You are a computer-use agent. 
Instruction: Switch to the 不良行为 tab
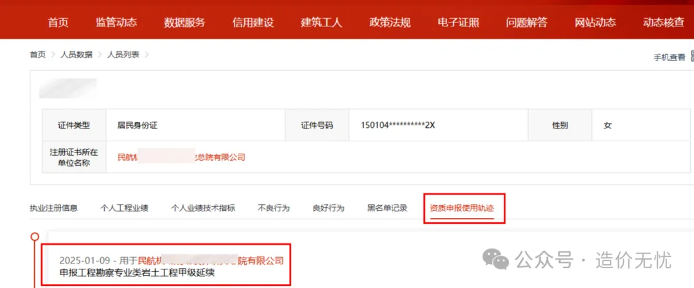pos(274,208)
